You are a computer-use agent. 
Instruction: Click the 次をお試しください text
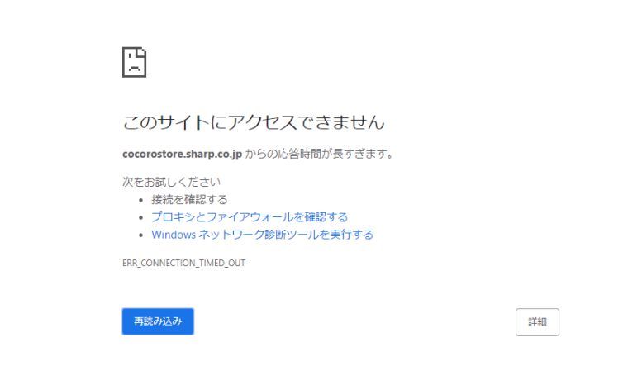pyautogui.click(x=171, y=182)
